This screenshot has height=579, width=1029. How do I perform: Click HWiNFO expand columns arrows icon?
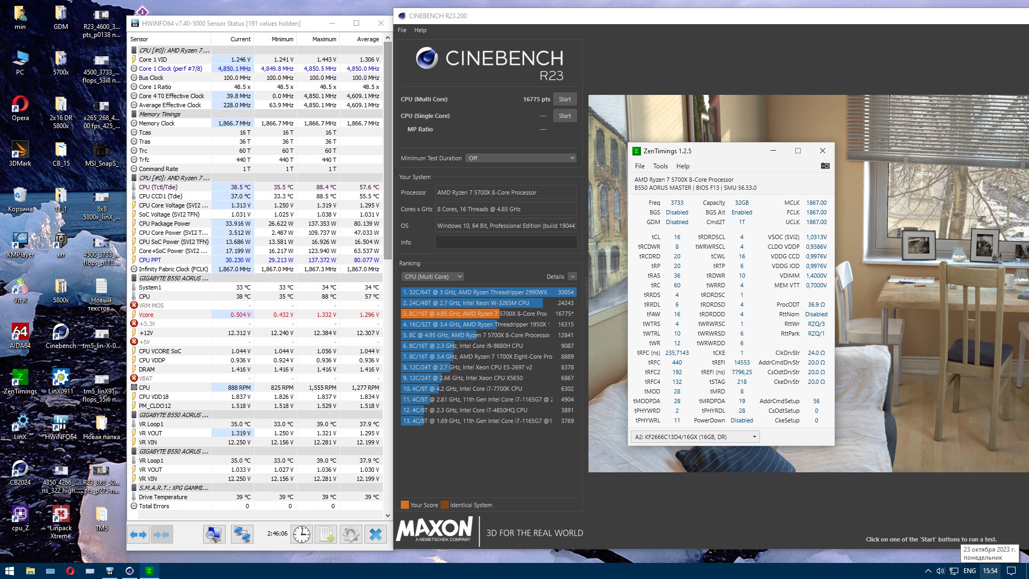point(139,535)
